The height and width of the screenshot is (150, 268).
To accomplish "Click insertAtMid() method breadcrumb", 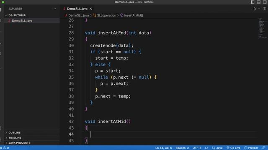I will [x=134, y=15].
